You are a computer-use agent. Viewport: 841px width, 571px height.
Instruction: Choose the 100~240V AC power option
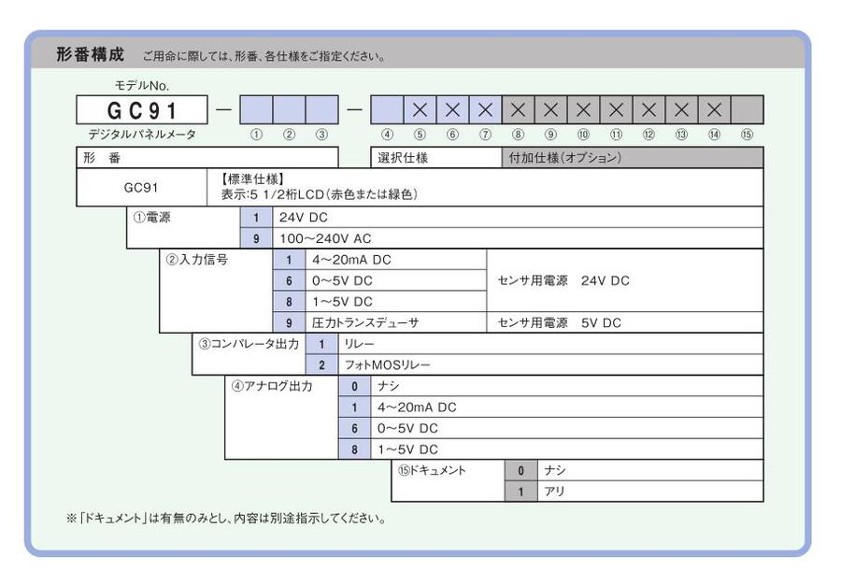[518, 238]
